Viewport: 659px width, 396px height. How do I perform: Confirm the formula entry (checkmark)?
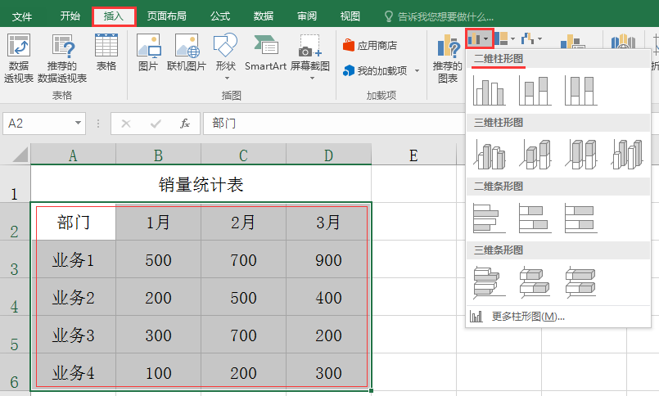click(156, 124)
